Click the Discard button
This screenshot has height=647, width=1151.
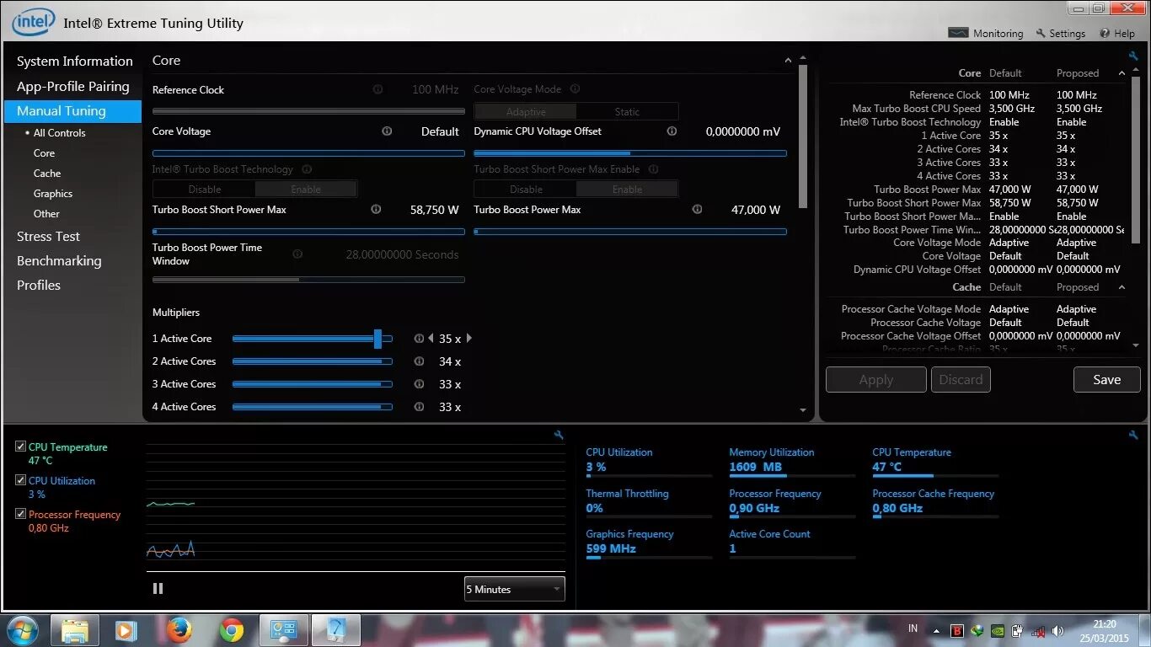click(961, 380)
